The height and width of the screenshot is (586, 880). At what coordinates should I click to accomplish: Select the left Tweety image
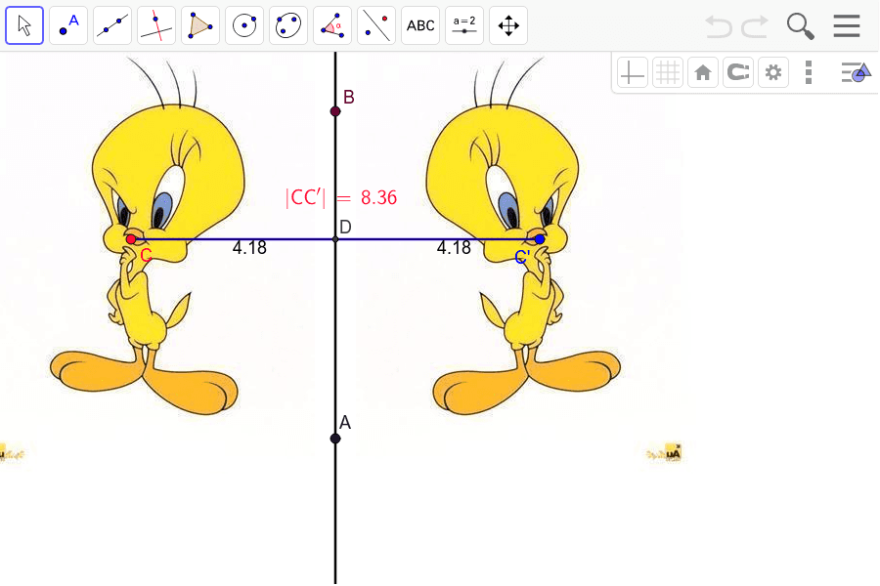click(x=147, y=258)
